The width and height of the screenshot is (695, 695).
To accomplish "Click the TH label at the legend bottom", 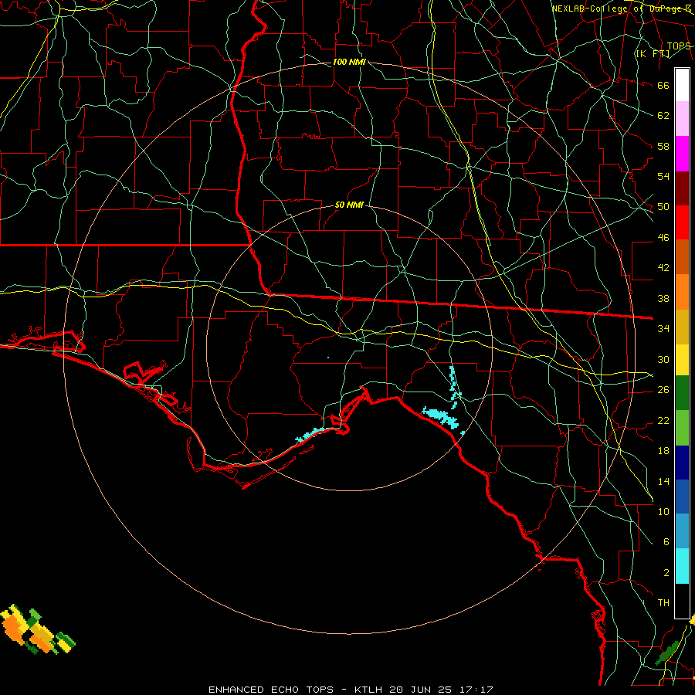I will tap(663, 602).
